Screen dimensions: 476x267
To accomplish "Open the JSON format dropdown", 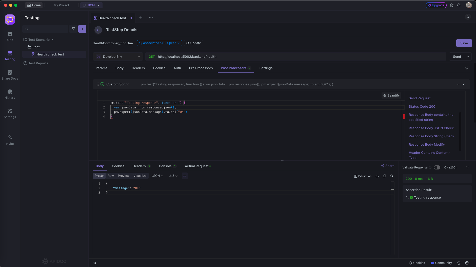I will (x=157, y=176).
